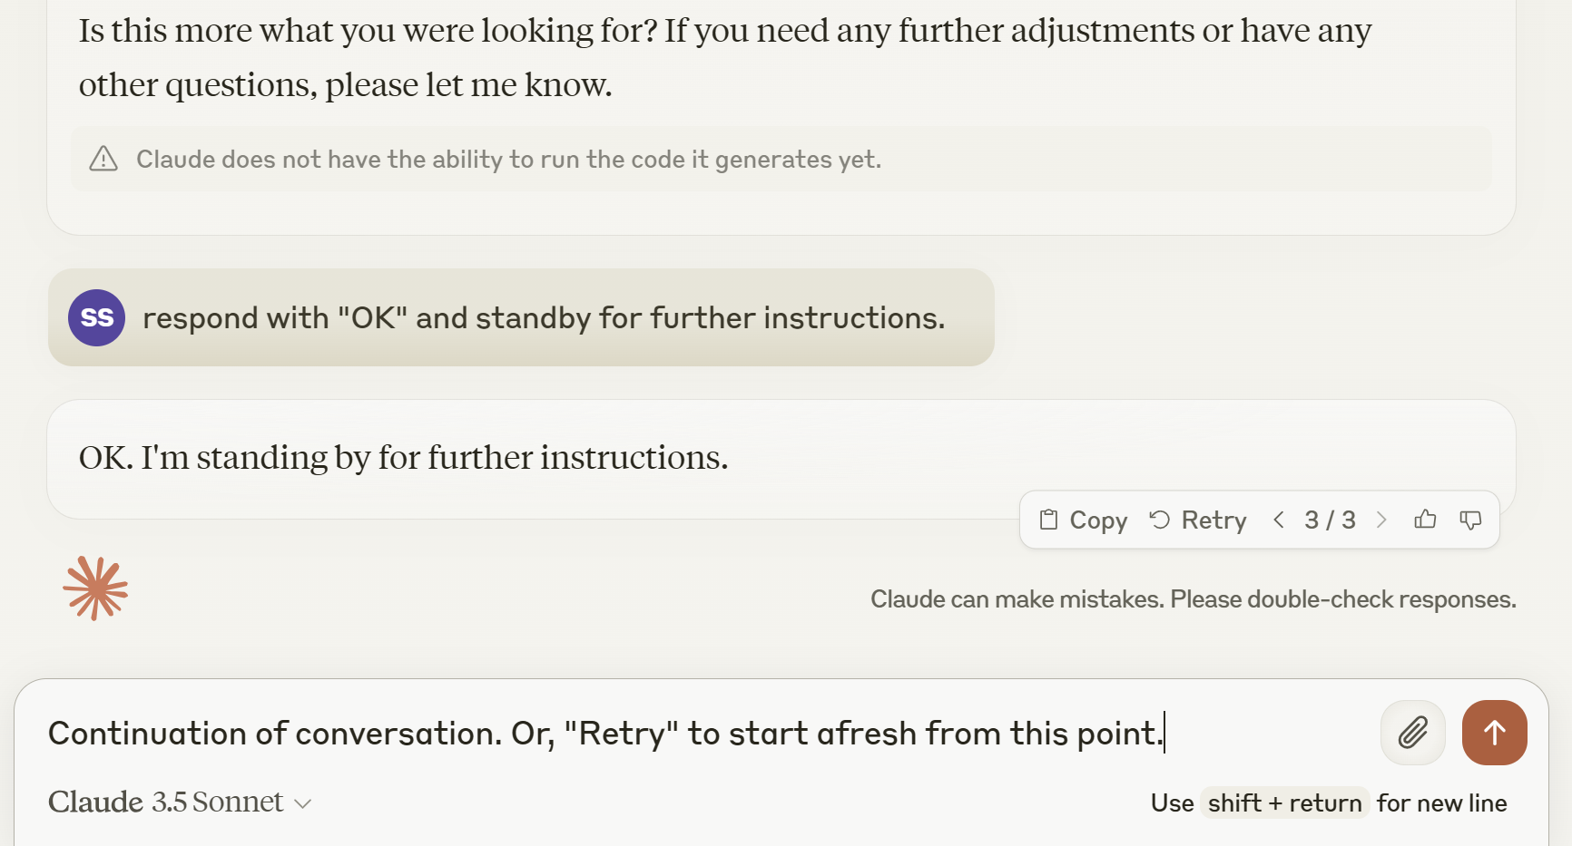Open the Claude 3.5 Sonnet model dropdown

[x=180, y=802]
